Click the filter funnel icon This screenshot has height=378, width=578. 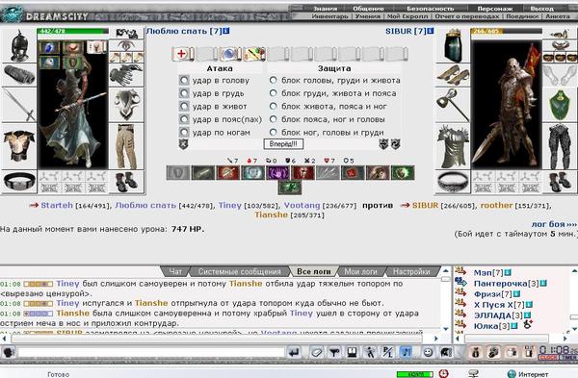coord(334,352)
